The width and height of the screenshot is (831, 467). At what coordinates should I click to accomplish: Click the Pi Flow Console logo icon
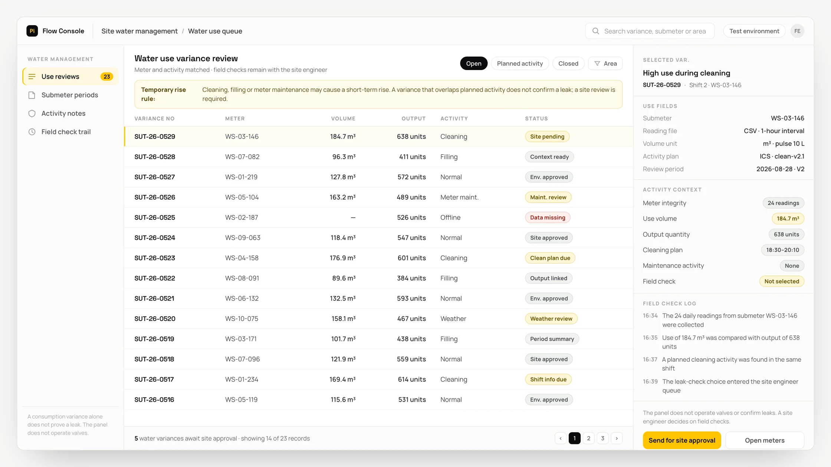(32, 31)
